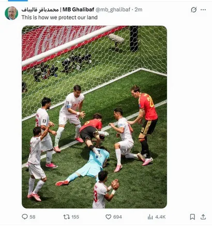The height and width of the screenshot is (227, 212).
Task: Bookmark the post with the bookmark icon
Action: coord(192,217)
